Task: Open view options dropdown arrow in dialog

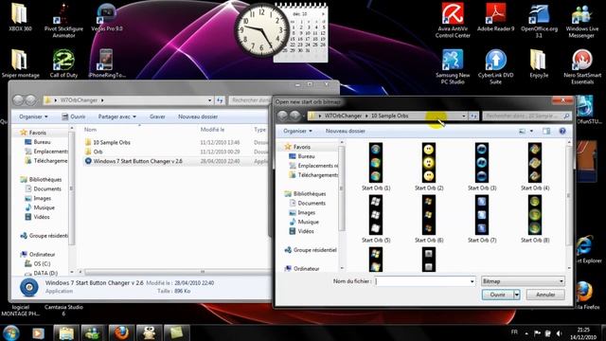Action: 531,131
